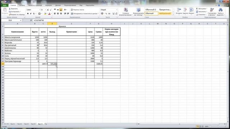Switch to the Insert (Вставка) tab
This screenshot has height=129, width=230.
point(22,5)
